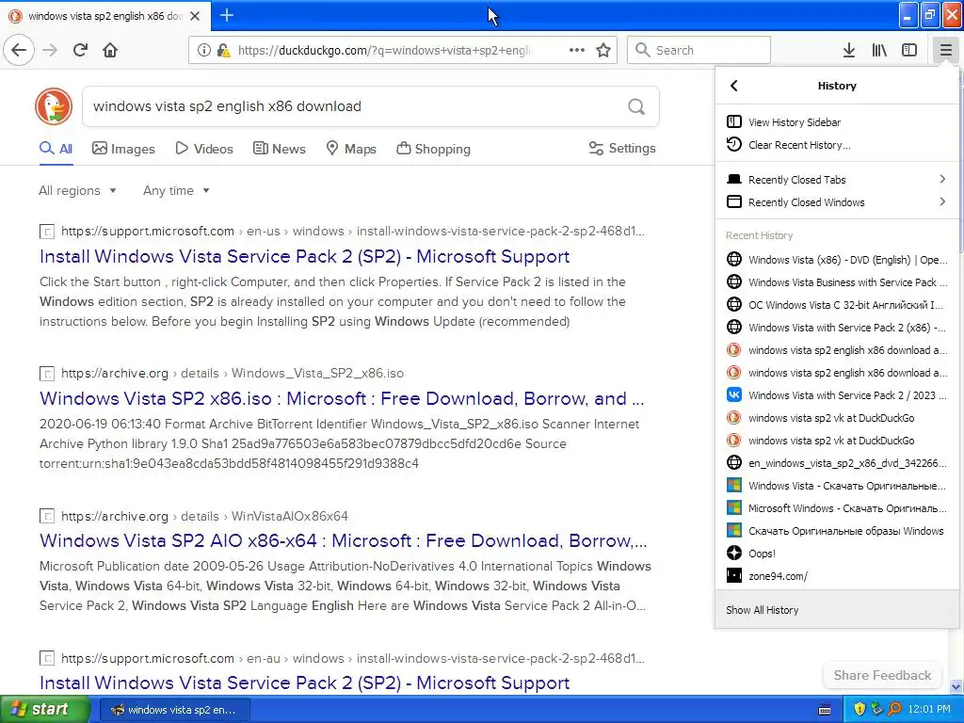Open a new tab with plus button
The height and width of the screenshot is (723, 964).
click(x=227, y=15)
